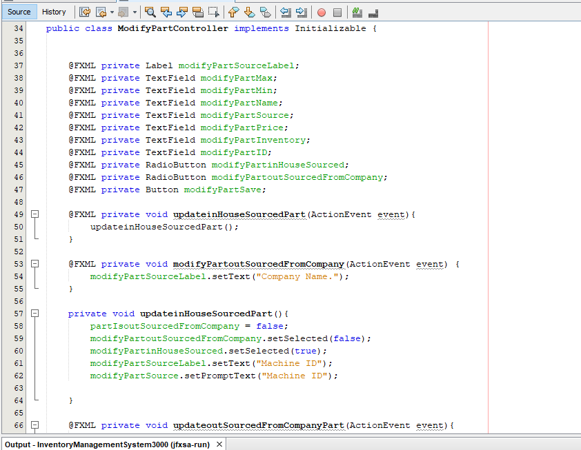
Task: Click modifyPartMax field name
Action: pyautogui.click(x=237, y=78)
